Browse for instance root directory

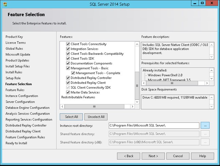pos(205,126)
